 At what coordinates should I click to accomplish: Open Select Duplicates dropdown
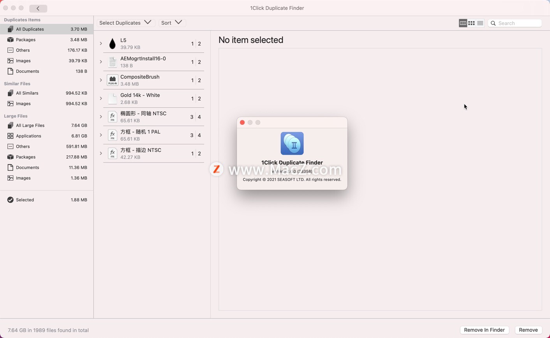coord(125,23)
